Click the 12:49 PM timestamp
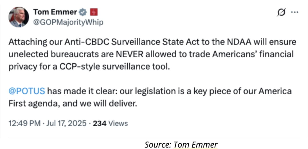308x149 pixels. [x=25, y=123]
